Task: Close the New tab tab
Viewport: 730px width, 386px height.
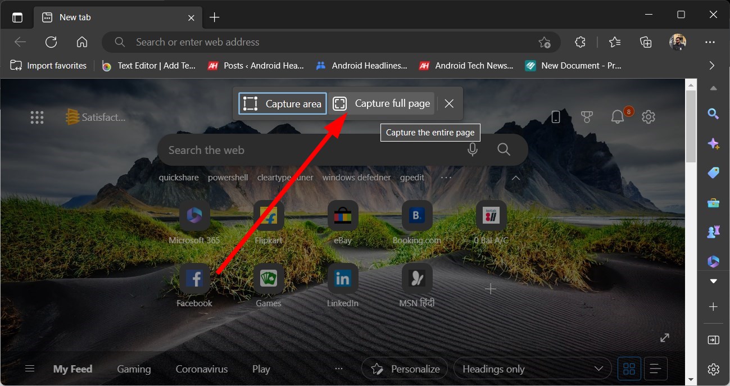Action: coord(191,17)
